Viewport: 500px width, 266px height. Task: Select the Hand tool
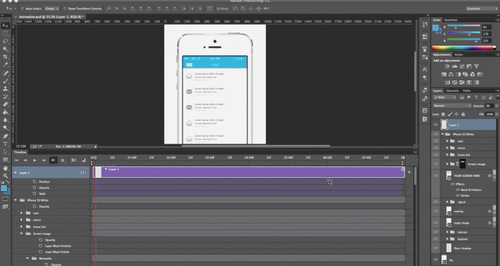click(5, 168)
